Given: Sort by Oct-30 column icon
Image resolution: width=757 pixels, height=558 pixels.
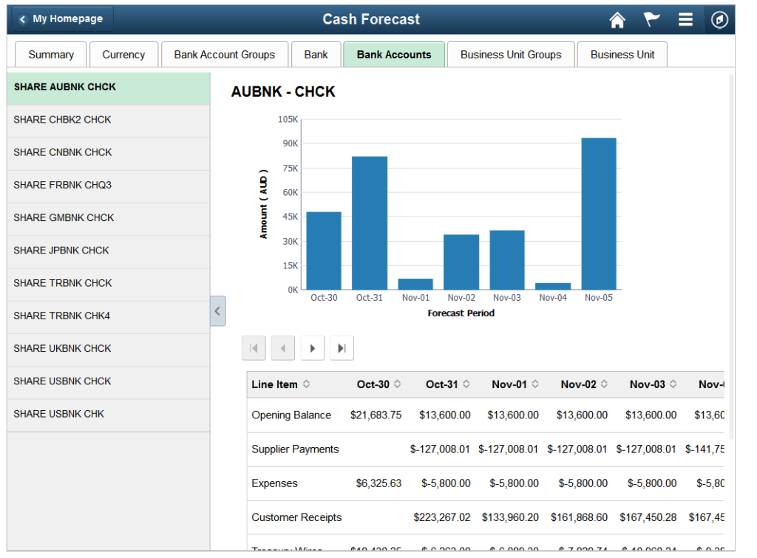Looking at the screenshot, I should pyautogui.click(x=397, y=384).
